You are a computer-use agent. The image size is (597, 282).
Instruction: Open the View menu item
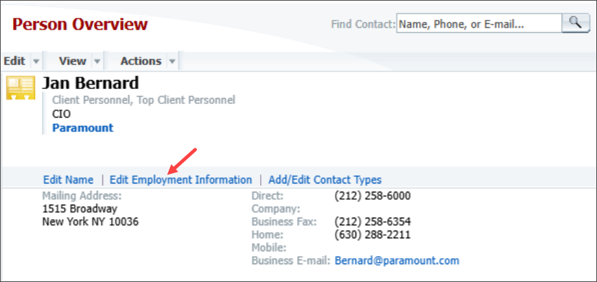click(72, 61)
